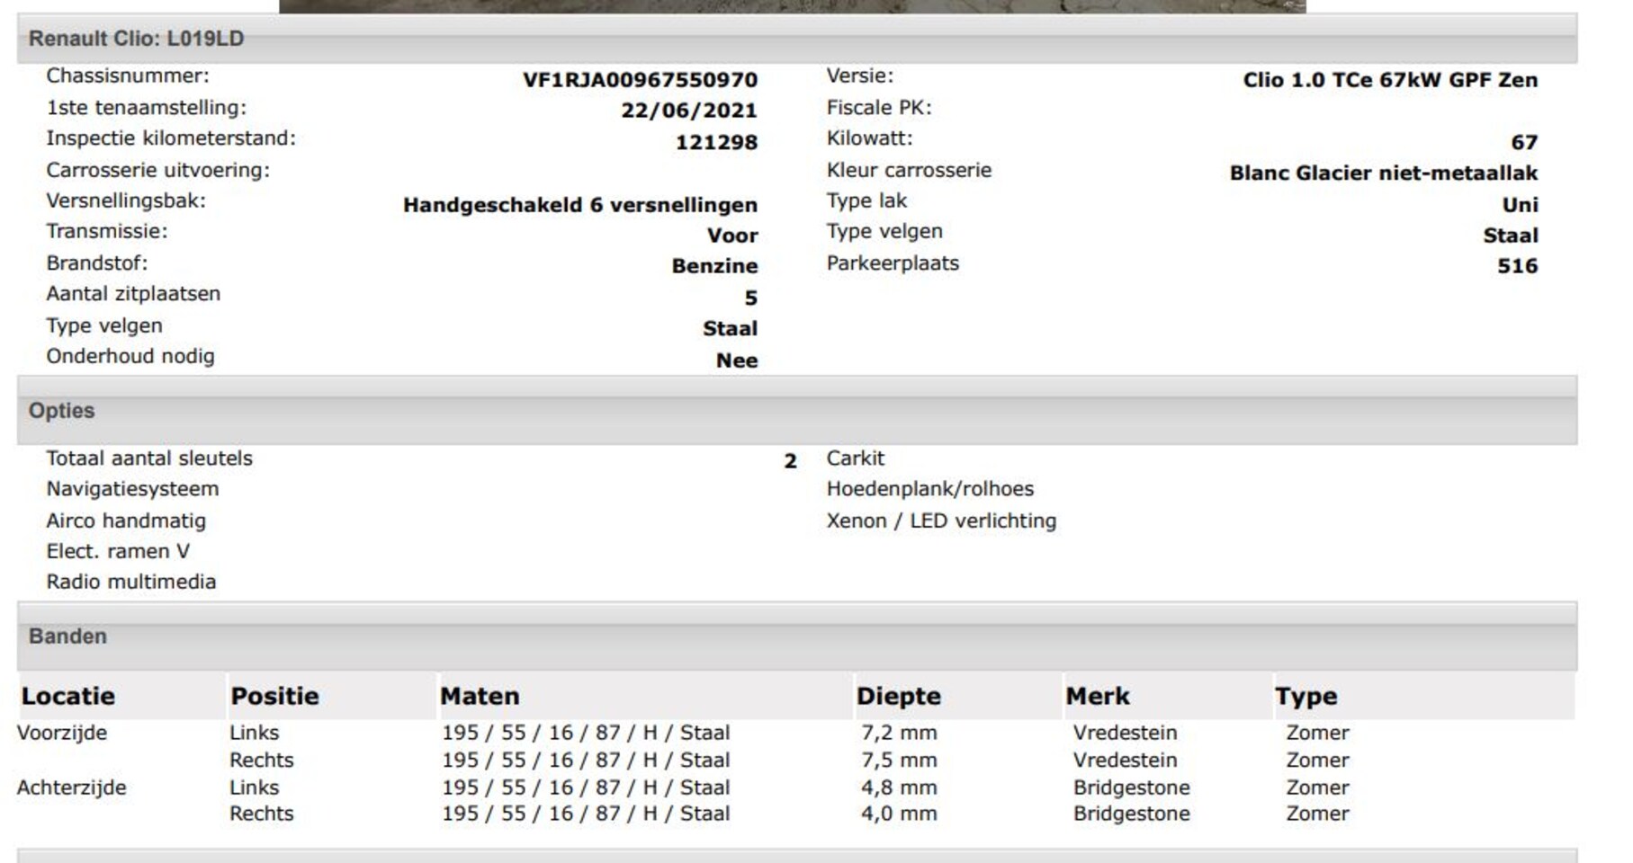Click the Banden section header
The image size is (1633, 863).
pos(67,636)
